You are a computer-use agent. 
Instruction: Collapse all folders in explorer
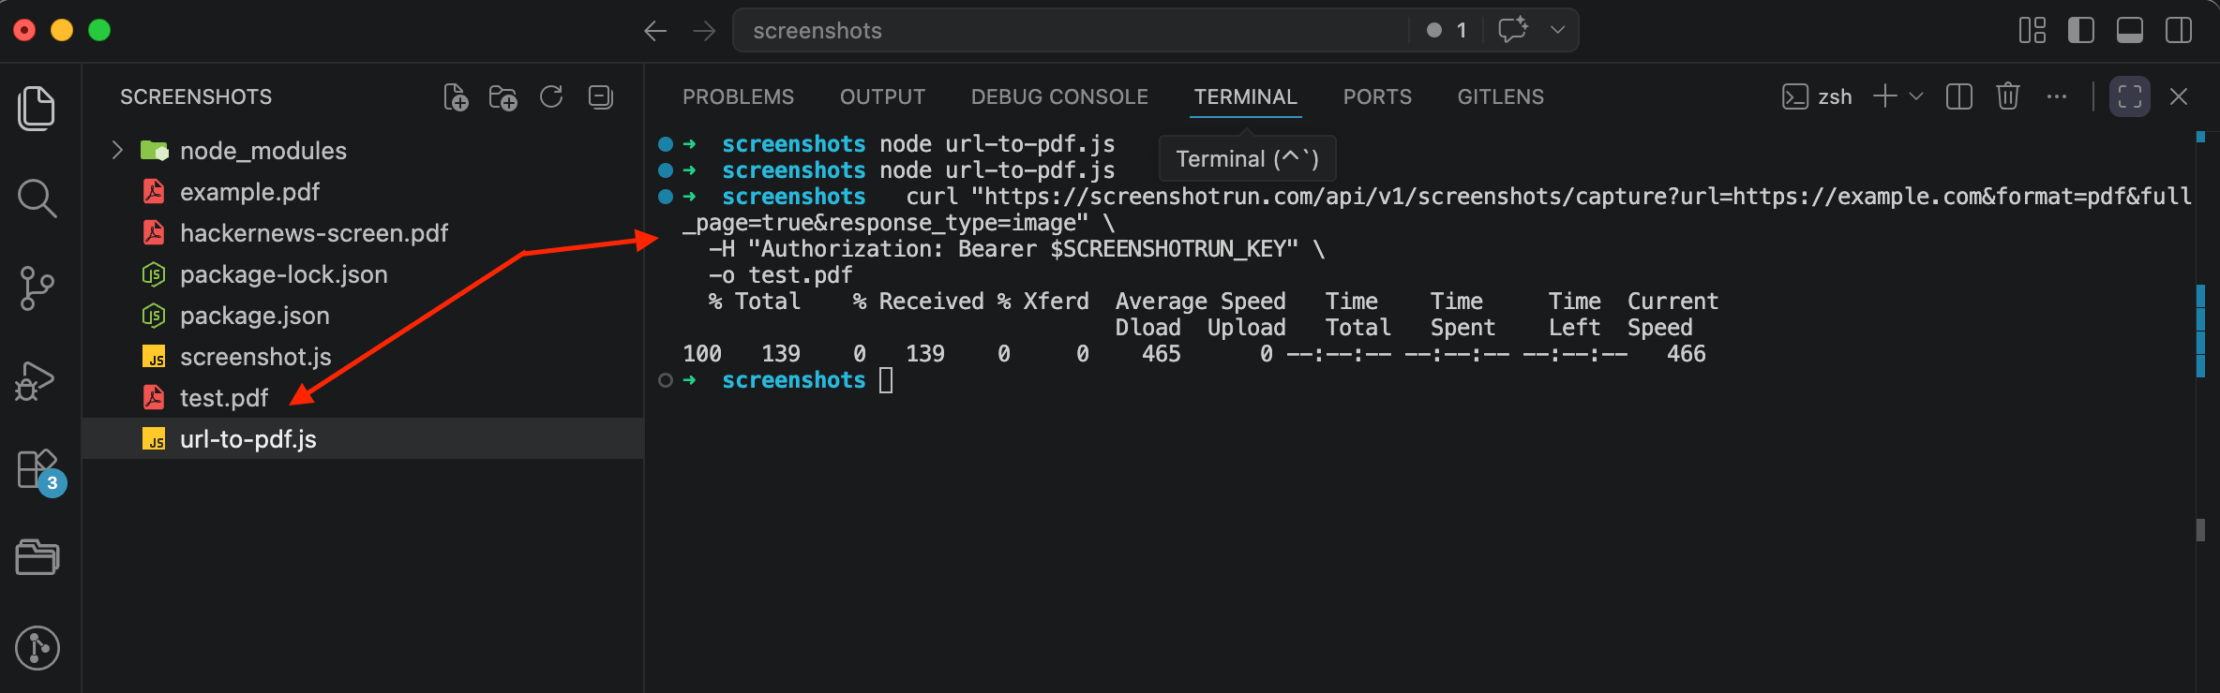point(600,96)
